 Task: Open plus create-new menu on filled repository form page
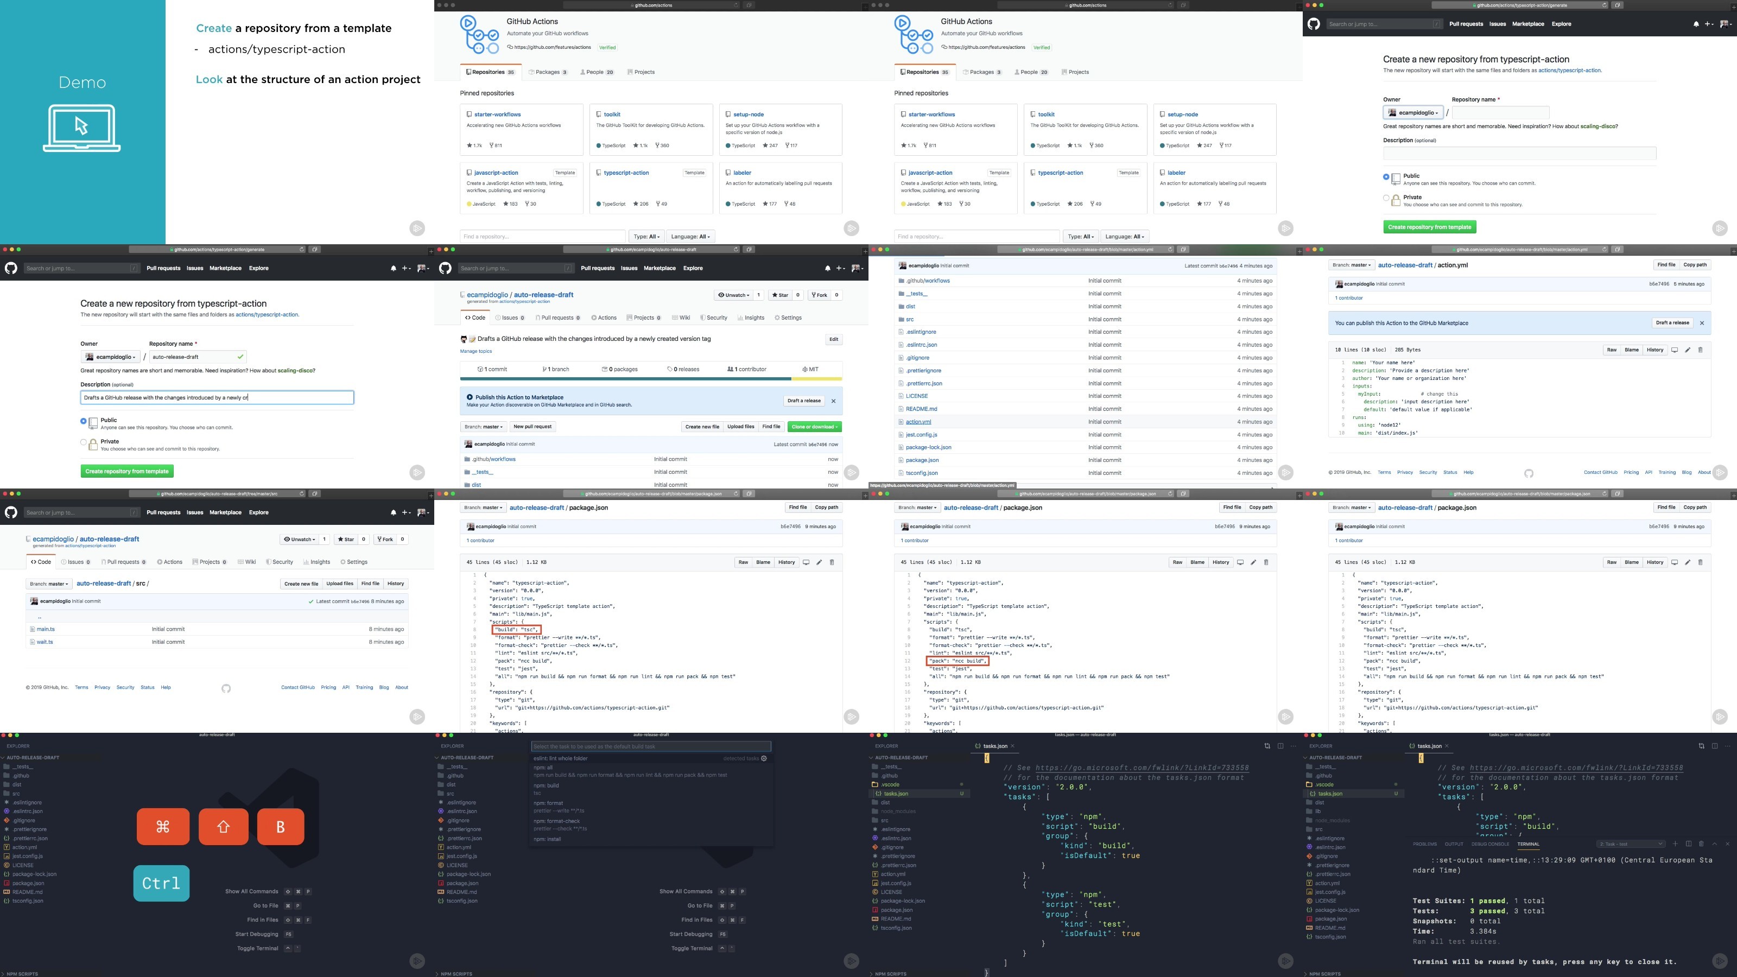(x=406, y=268)
